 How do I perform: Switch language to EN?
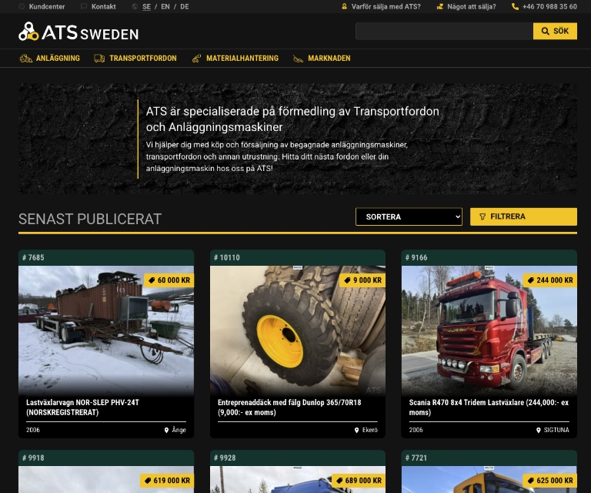pyautogui.click(x=165, y=7)
